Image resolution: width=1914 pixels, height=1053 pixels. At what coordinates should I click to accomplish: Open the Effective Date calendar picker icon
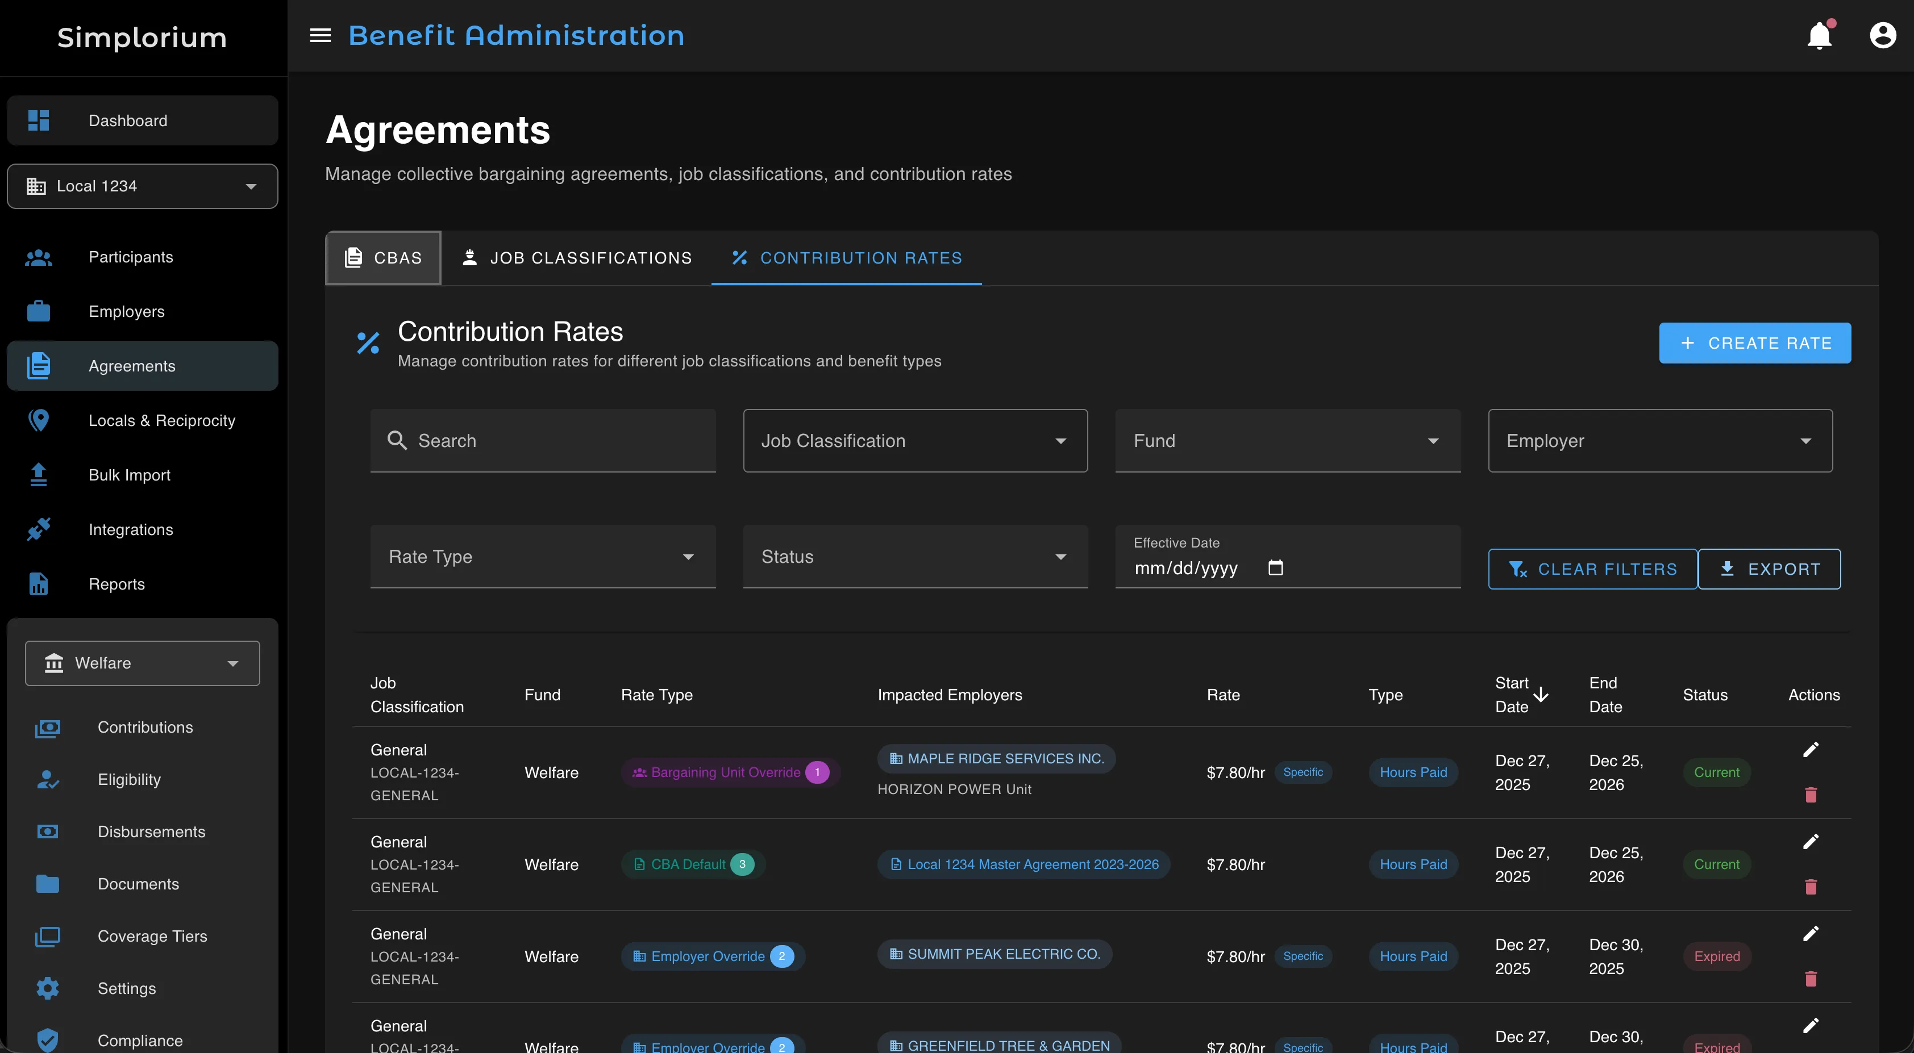(x=1275, y=568)
